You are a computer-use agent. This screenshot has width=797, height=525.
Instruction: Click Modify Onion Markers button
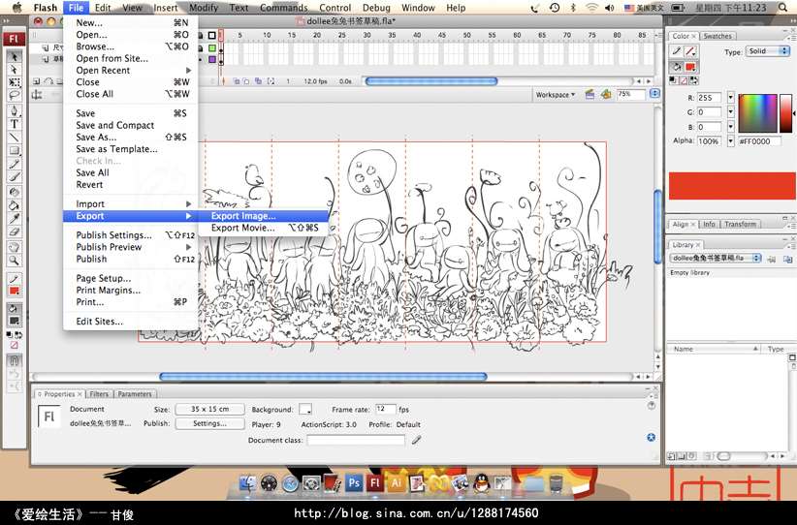coord(271,81)
